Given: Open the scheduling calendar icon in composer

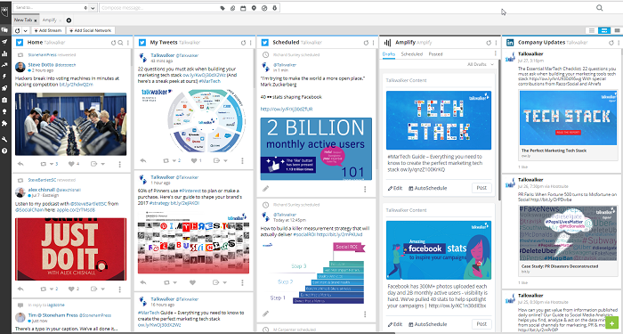Looking at the screenshot, I should (243, 8).
